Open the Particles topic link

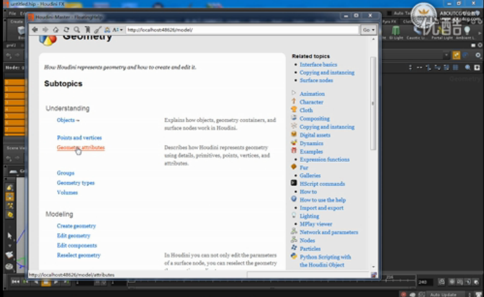pos(310,249)
